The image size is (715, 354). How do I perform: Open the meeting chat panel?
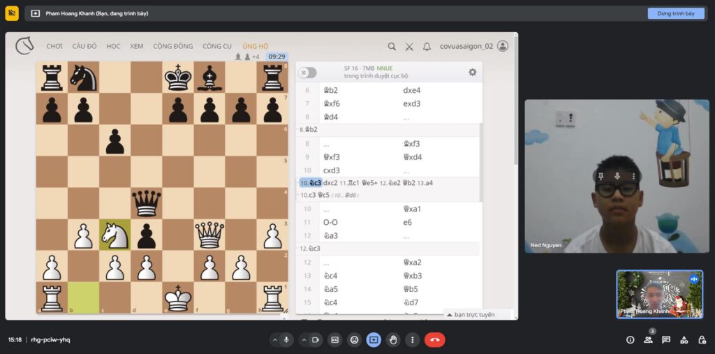666,340
